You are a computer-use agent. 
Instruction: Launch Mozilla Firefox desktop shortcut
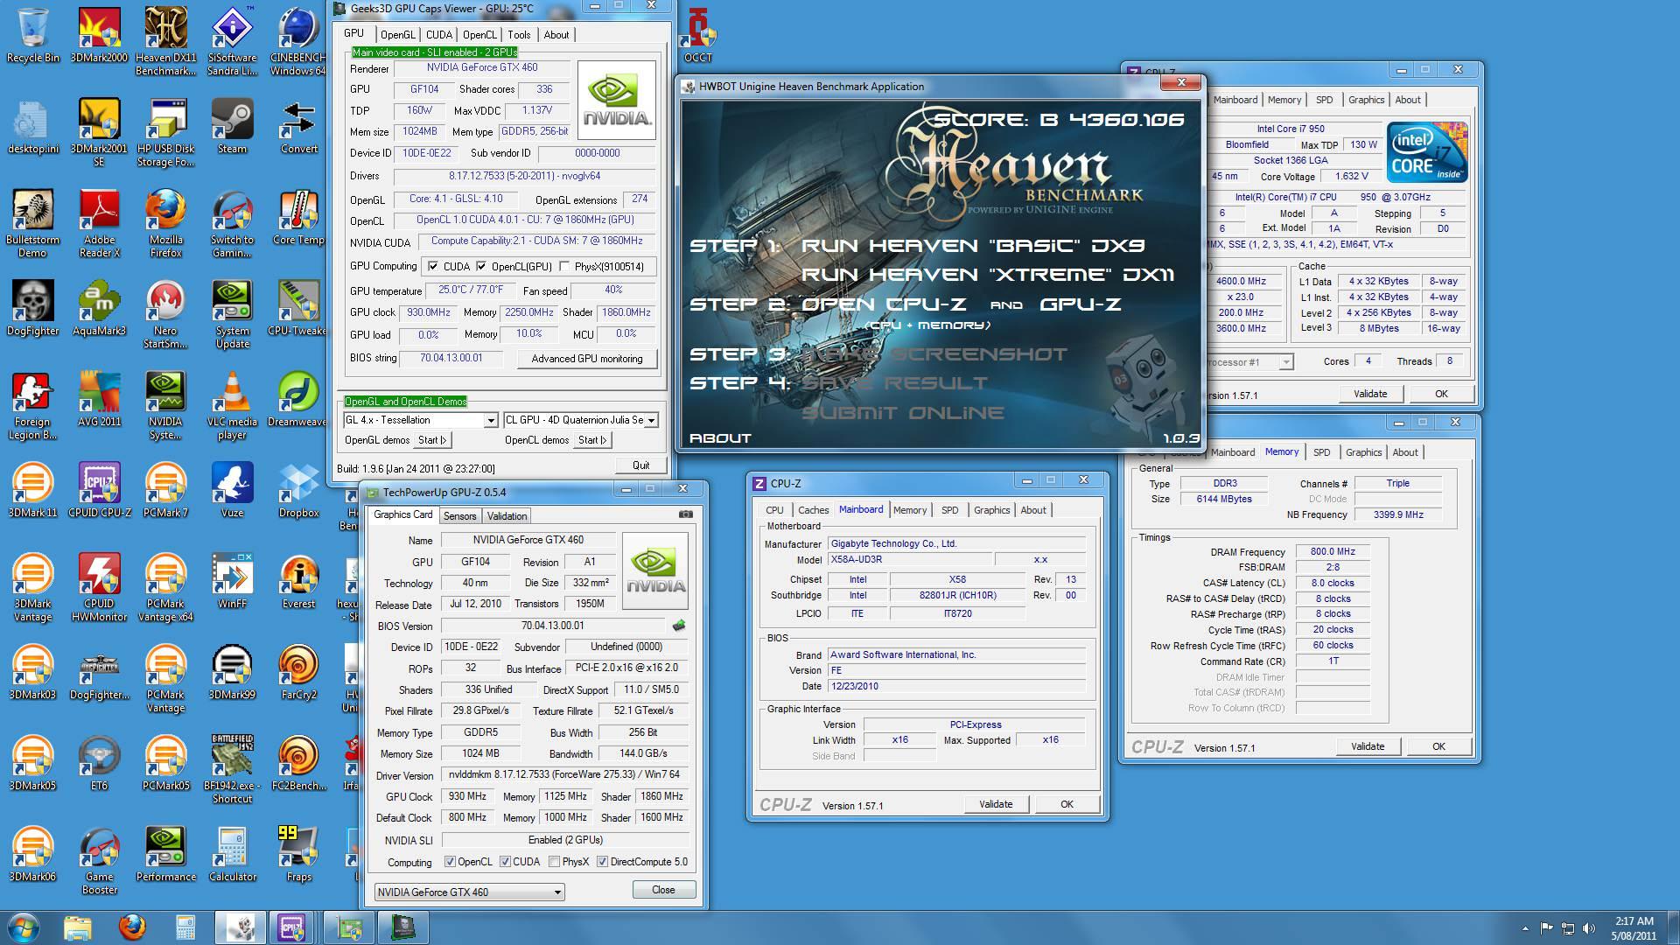pos(165,224)
